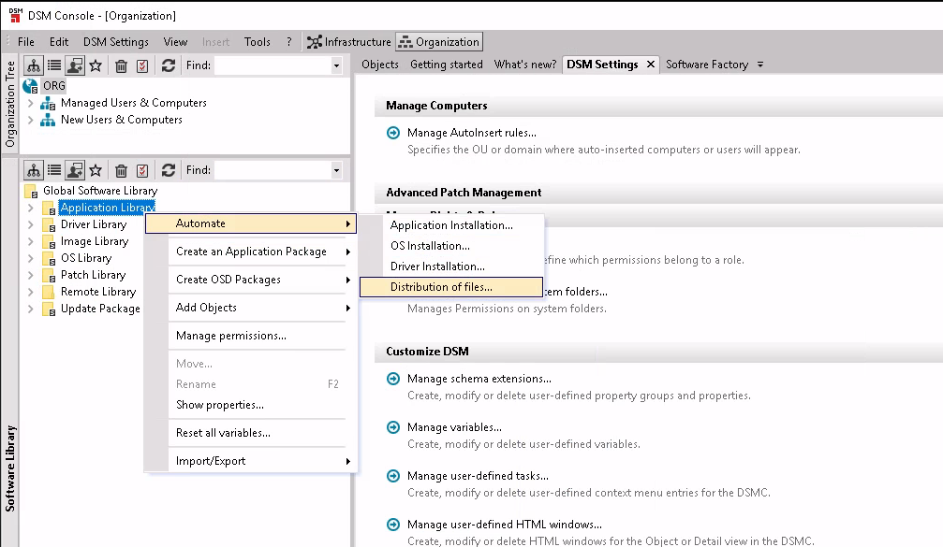Select Distribution of files... in the submenu
Image resolution: width=943 pixels, height=547 pixels.
click(451, 287)
